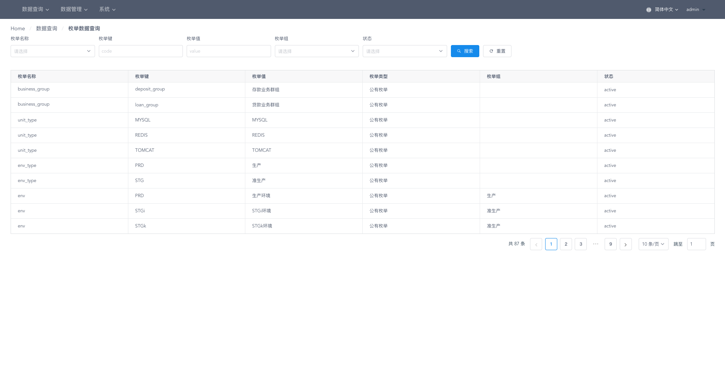
Task: Focus the 枚举值 value input field
Action: pos(229,51)
